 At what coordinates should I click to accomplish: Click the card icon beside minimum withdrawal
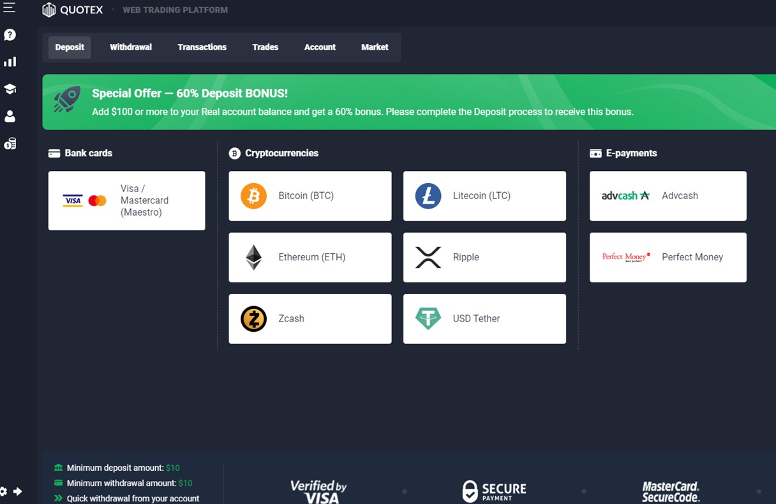coord(59,483)
